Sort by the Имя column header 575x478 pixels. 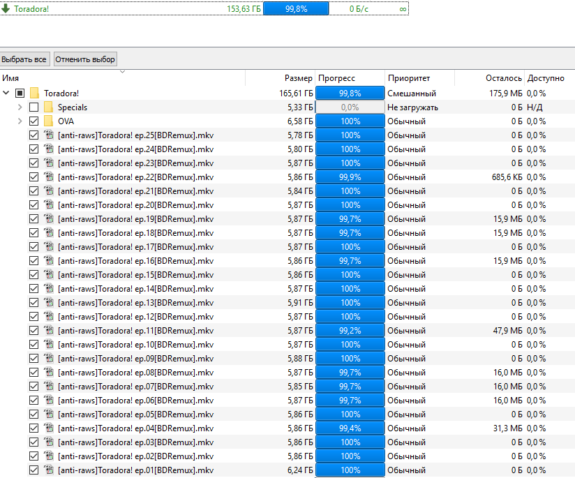coord(123,77)
